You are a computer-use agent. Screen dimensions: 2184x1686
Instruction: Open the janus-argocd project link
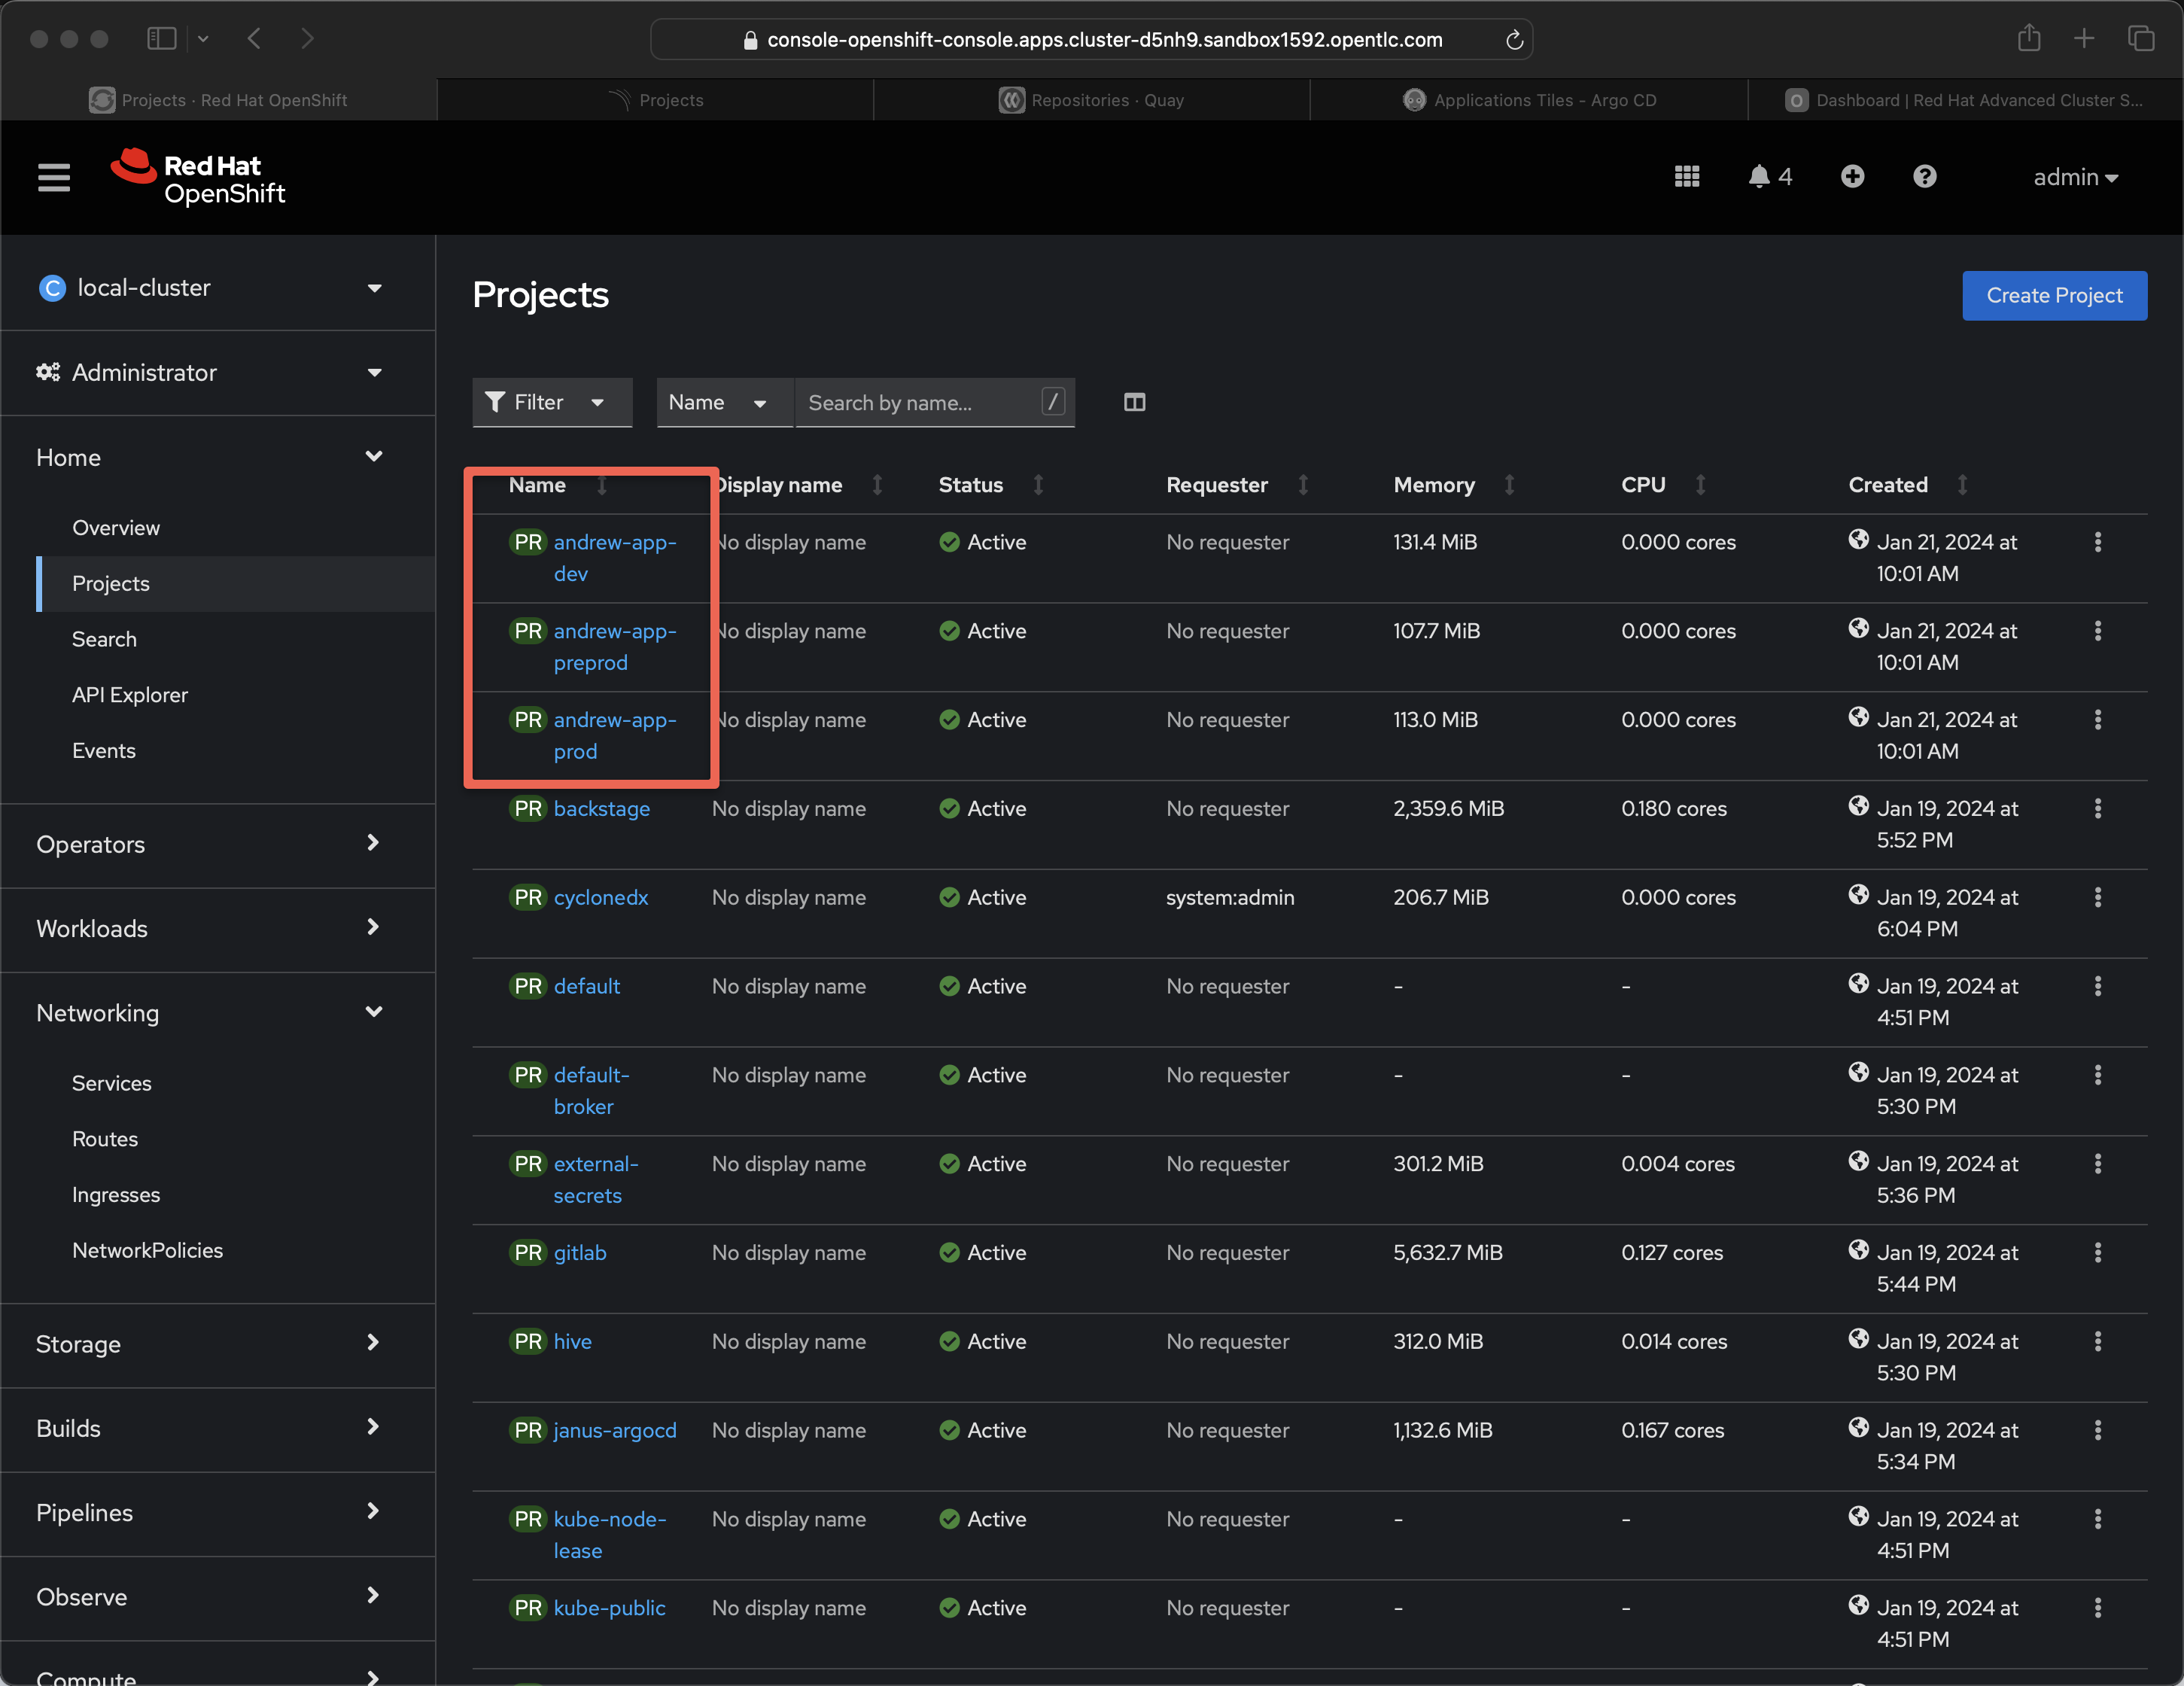[x=615, y=1430]
